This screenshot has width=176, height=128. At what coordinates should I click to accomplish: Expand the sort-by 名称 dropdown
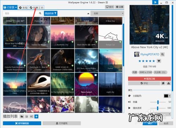(107, 13)
